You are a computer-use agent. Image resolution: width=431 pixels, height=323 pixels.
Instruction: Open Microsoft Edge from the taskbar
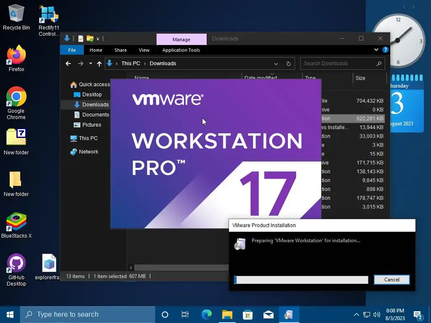(206, 315)
